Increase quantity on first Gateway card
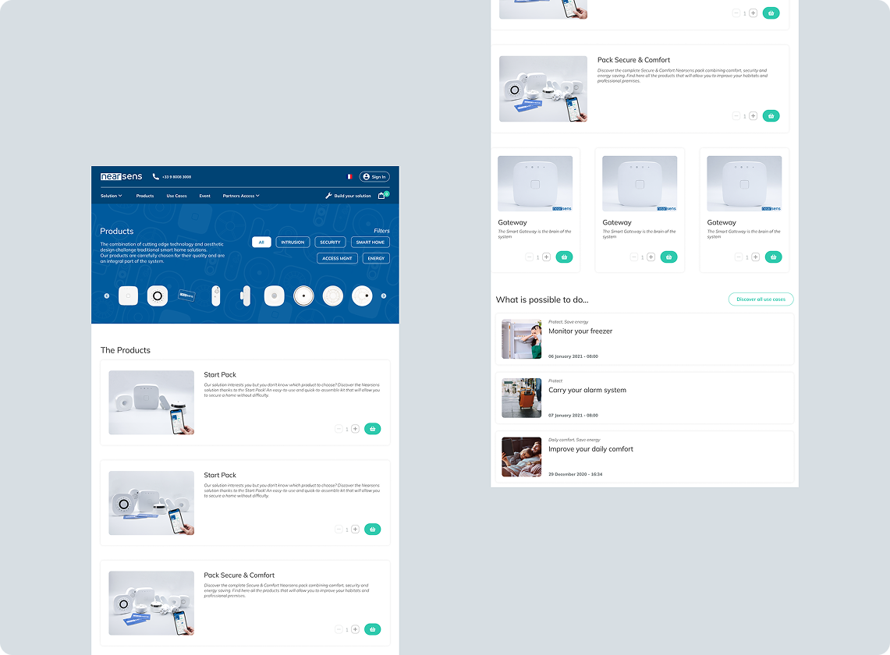The width and height of the screenshot is (890, 655). pos(547,257)
